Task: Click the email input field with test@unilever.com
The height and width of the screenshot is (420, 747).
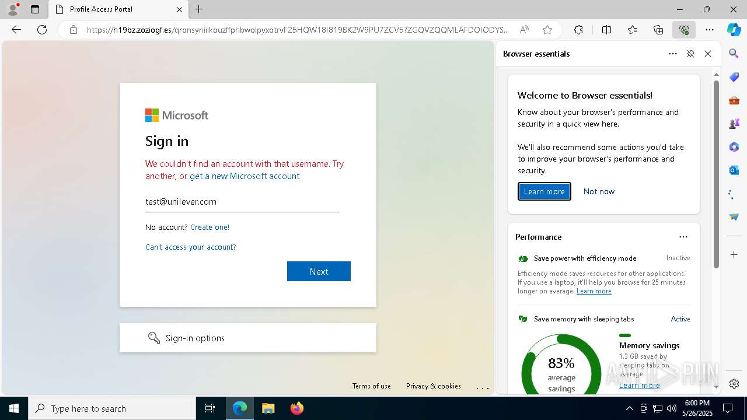Action: [242, 202]
